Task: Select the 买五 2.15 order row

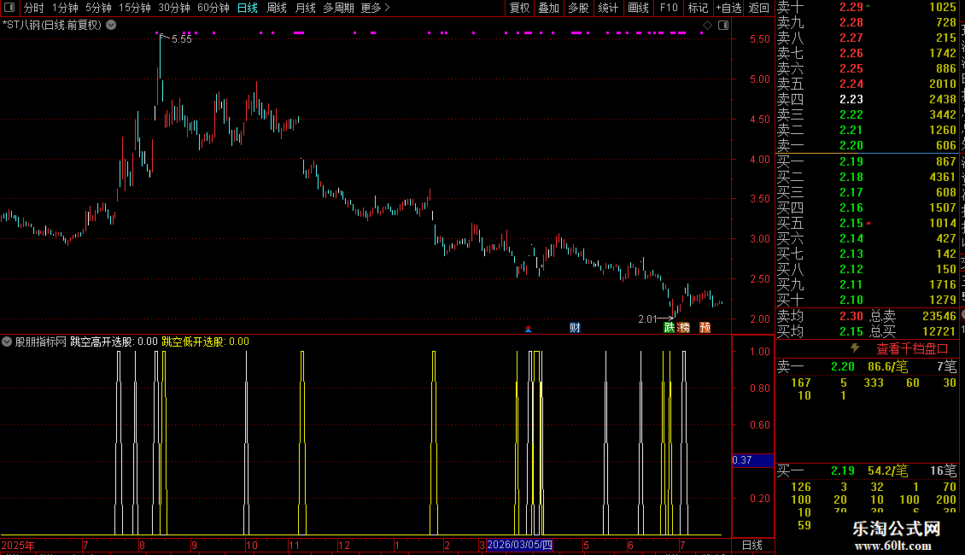Action: point(867,223)
